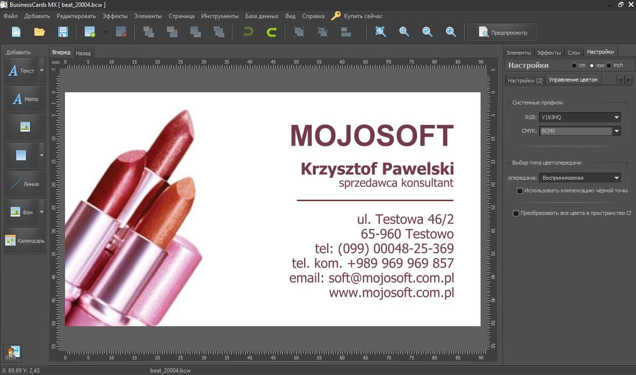
Task: Switch to the Слои tab
Action: [573, 52]
